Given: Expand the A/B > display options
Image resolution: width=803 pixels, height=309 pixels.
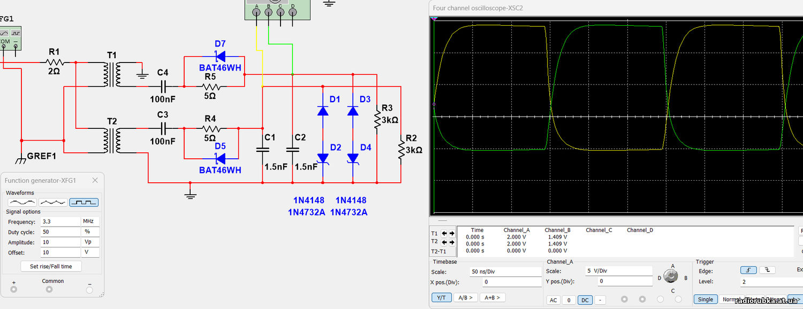Looking at the screenshot, I should pos(466,298).
